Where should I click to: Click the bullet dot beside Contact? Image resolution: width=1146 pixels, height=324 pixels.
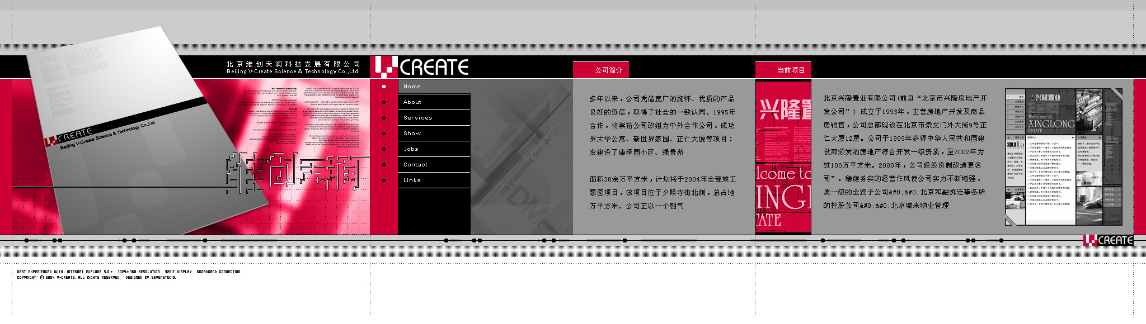click(x=383, y=165)
